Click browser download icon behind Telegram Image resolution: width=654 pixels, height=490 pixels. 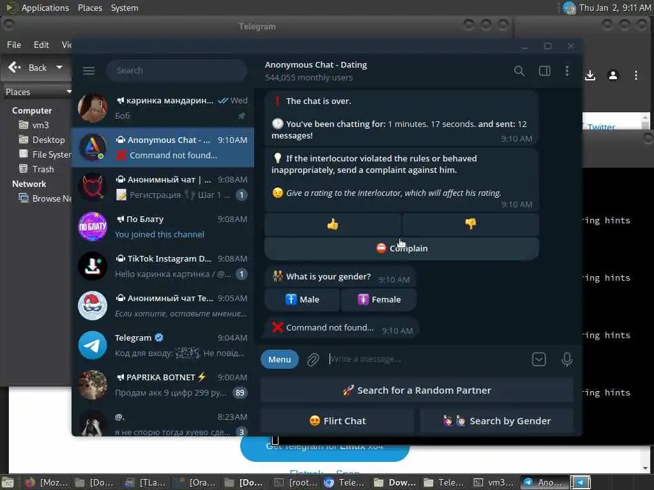click(589, 75)
